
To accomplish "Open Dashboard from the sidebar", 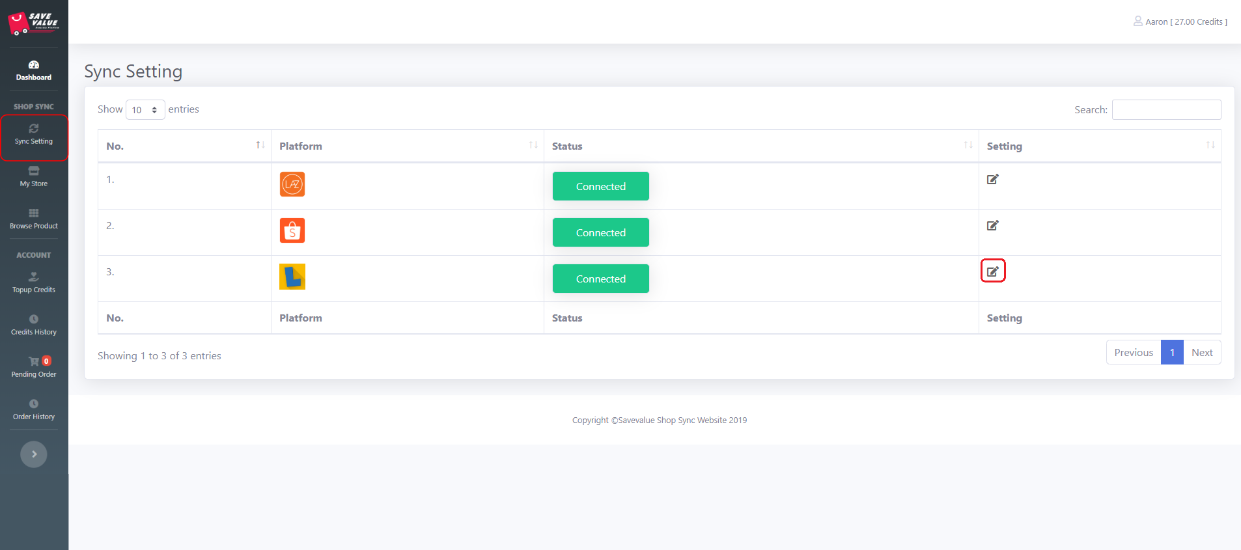I will click(34, 70).
